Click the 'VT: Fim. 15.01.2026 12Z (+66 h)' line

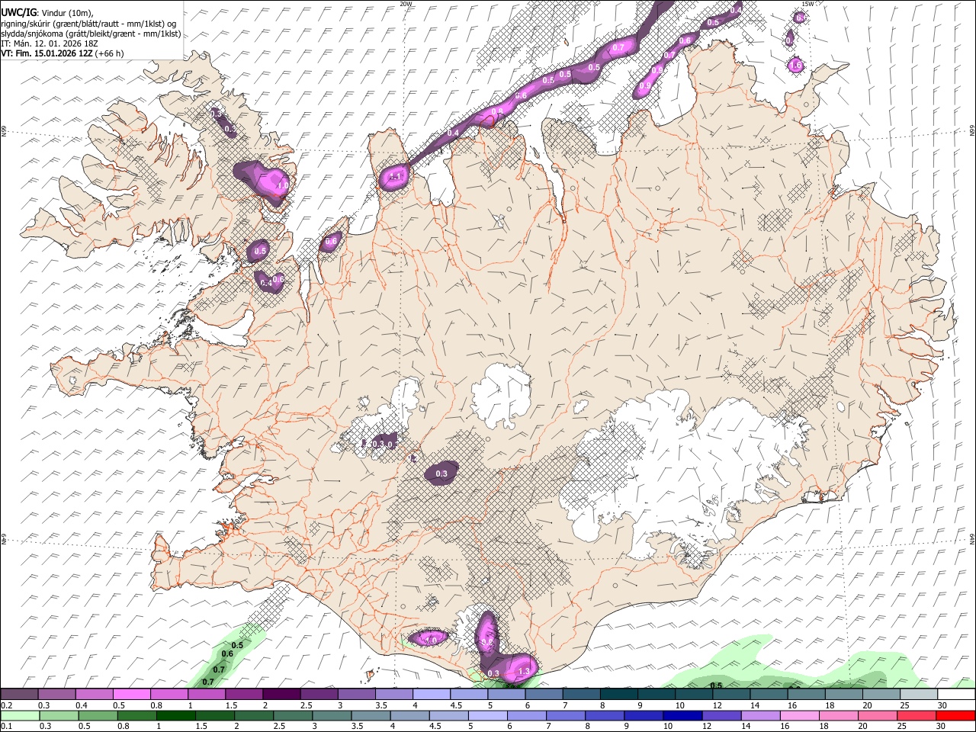click(62, 53)
